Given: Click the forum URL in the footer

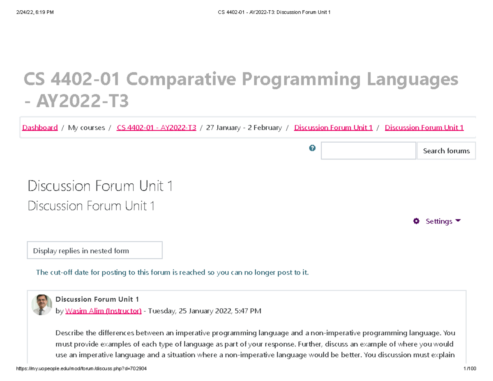Looking at the screenshot, I should (x=81, y=369).
